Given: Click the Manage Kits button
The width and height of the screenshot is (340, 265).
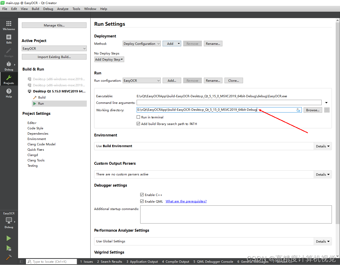Looking at the screenshot, I should tap(54, 25).
